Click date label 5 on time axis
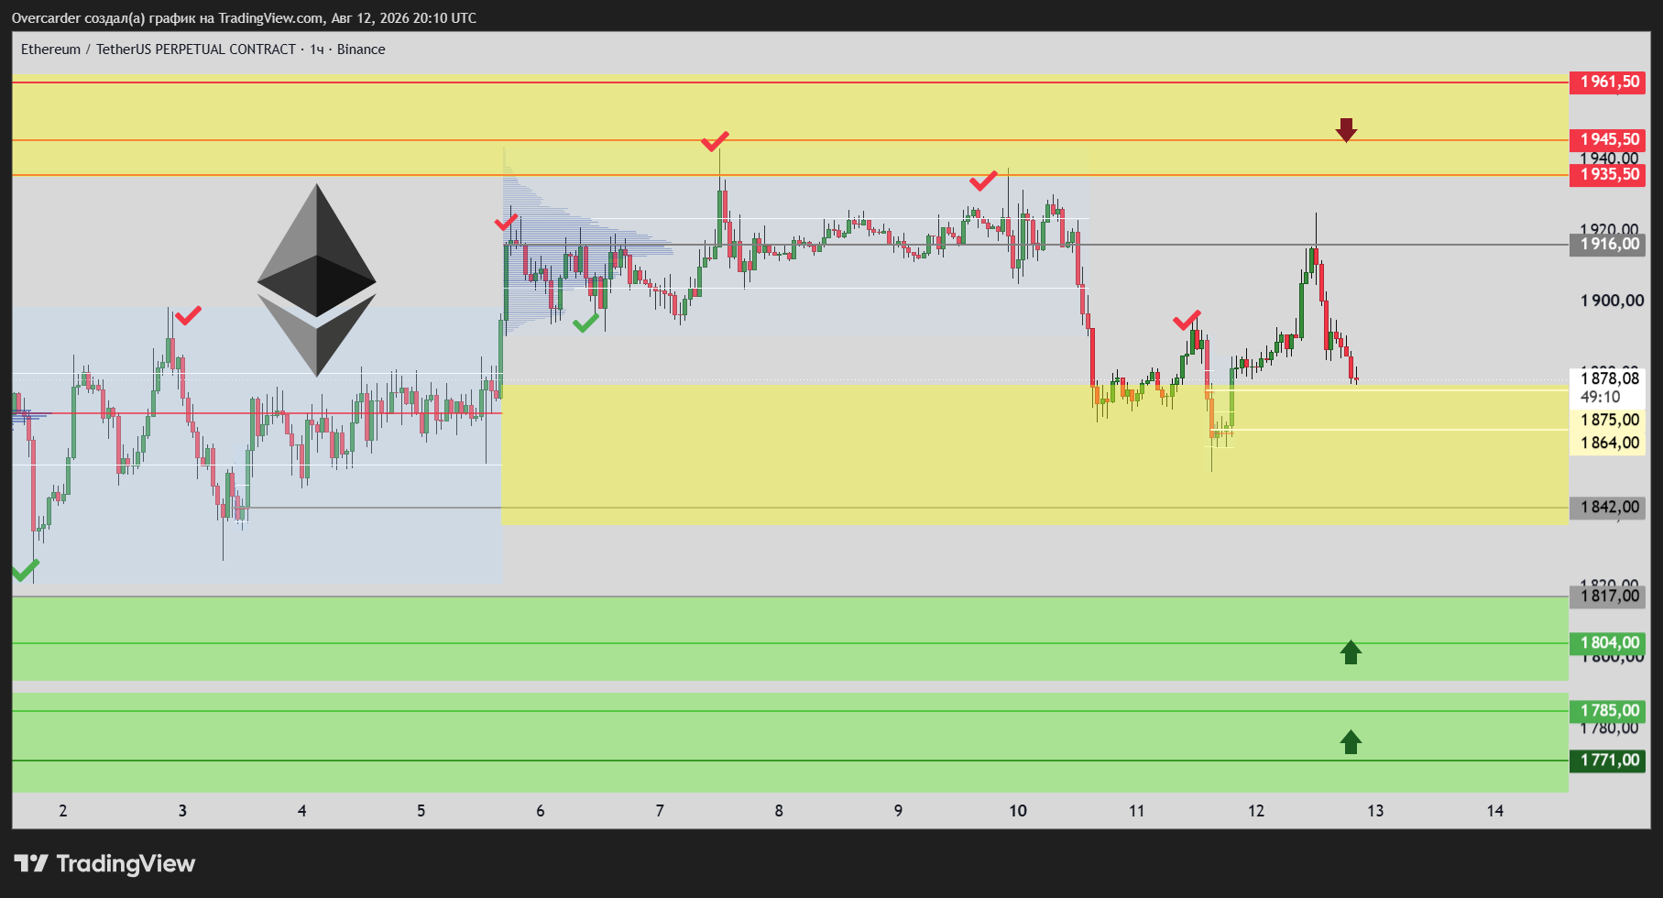 (421, 811)
